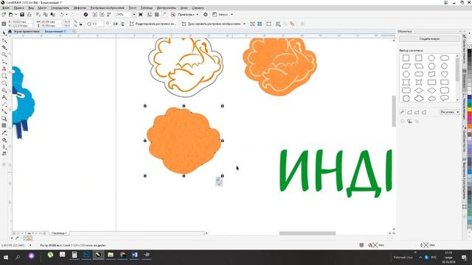Toggle guidelines display in the toolbar
The width and height of the screenshot is (472, 265).
pyautogui.click(x=164, y=15)
